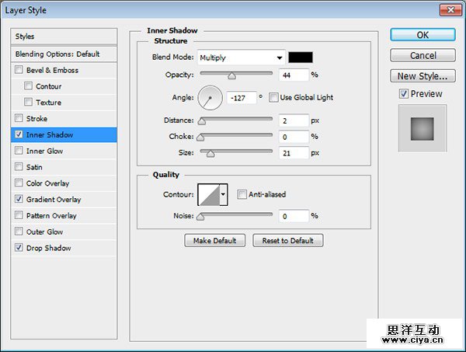The width and height of the screenshot is (466, 352).
Task: Toggle Use Global Light checkbox
Action: 273,97
